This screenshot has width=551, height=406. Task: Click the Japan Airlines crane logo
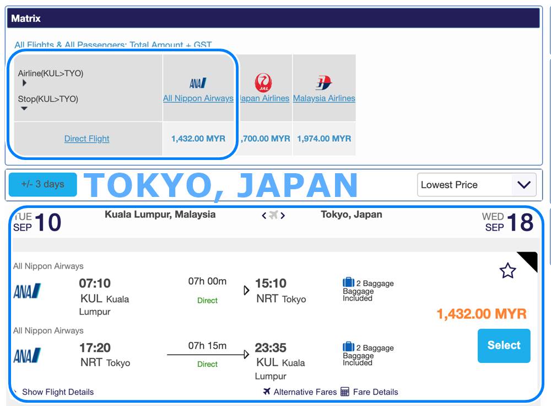pyautogui.click(x=263, y=82)
